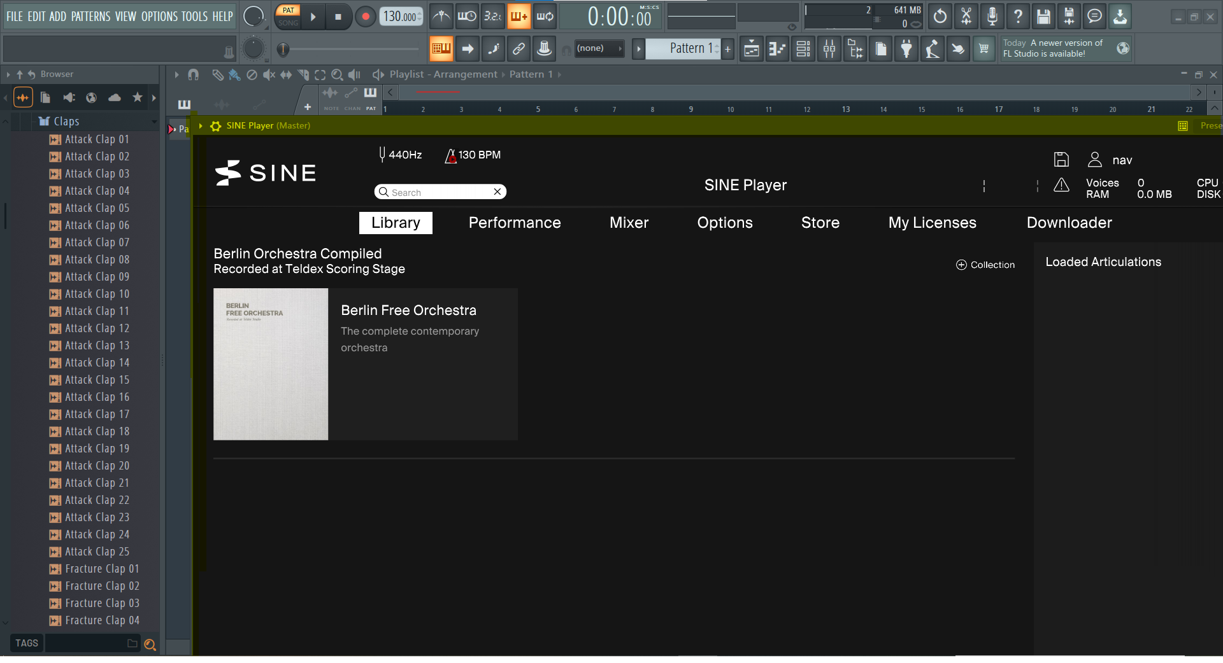Toggle typing keyboard to piano button
This screenshot has width=1223, height=663.
[x=441, y=48]
